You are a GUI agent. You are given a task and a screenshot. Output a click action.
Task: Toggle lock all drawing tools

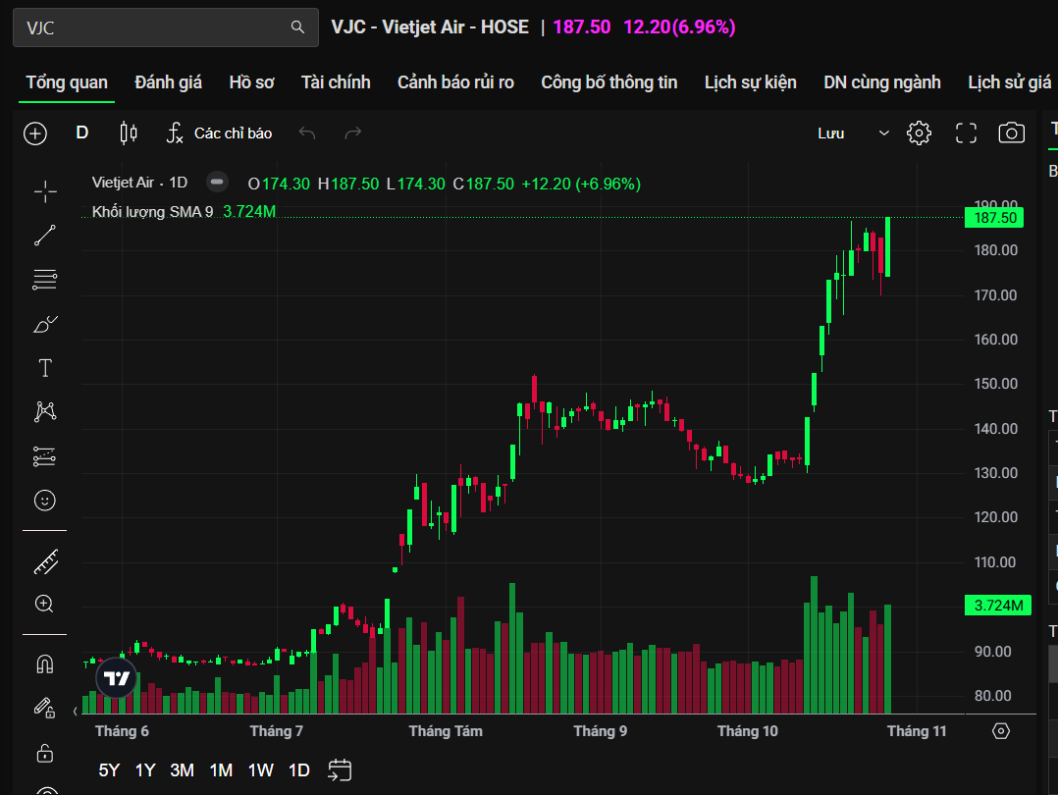tap(45, 753)
